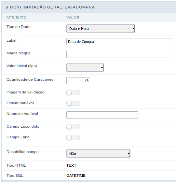This screenshot has width=176, height=182.
Task: Click the Configuração Geral: DATACOMPRA title
Action: [x=52, y=7]
